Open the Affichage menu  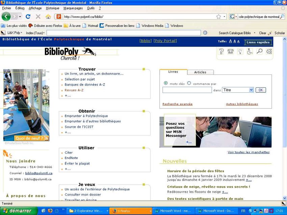click(35, 8)
